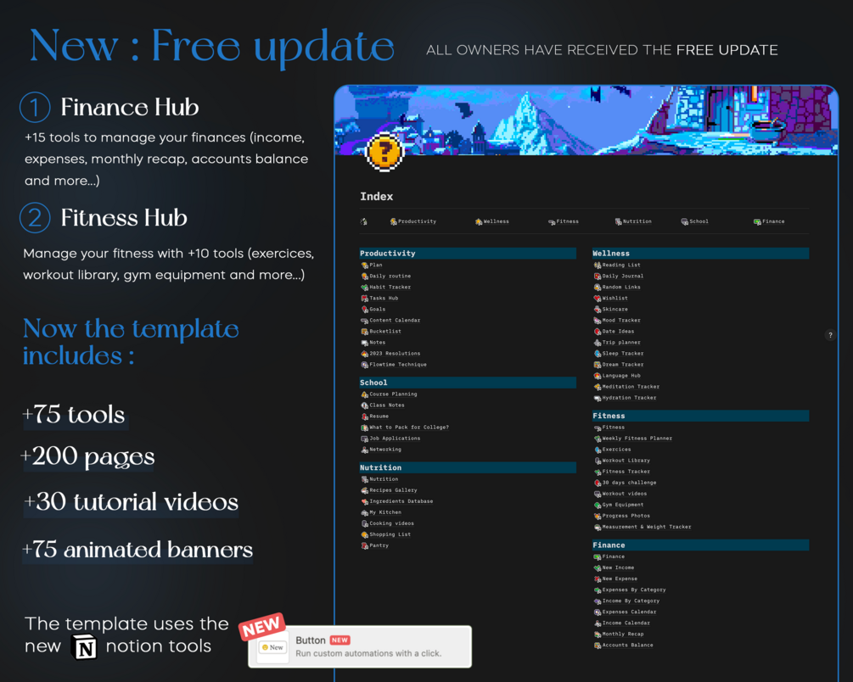Click the Productivity section heading
This screenshot has width=853, height=682.
coord(468,254)
